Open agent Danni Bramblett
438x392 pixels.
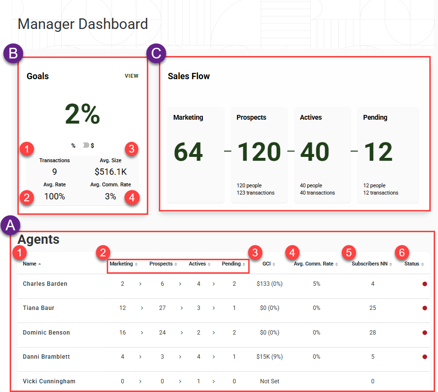(x=46, y=357)
